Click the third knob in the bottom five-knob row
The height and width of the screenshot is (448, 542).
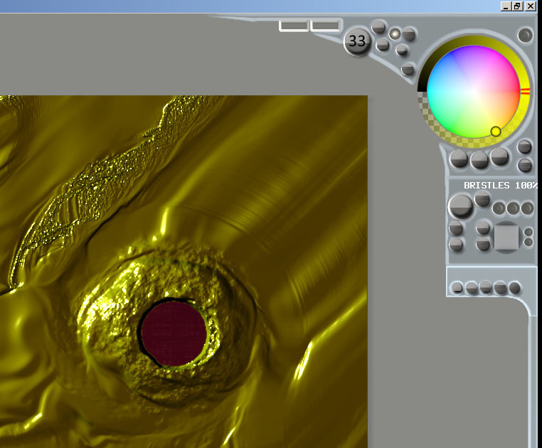click(x=485, y=287)
